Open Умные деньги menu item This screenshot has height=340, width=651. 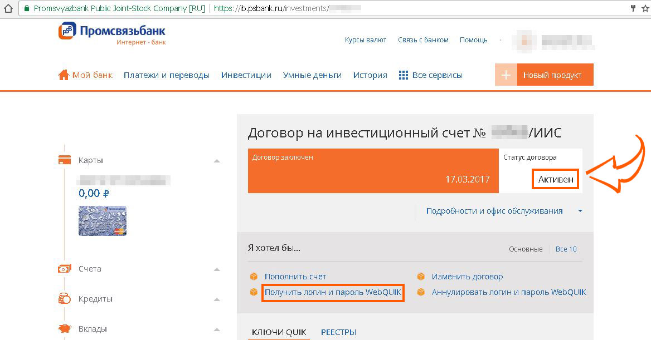tap(312, 75)
